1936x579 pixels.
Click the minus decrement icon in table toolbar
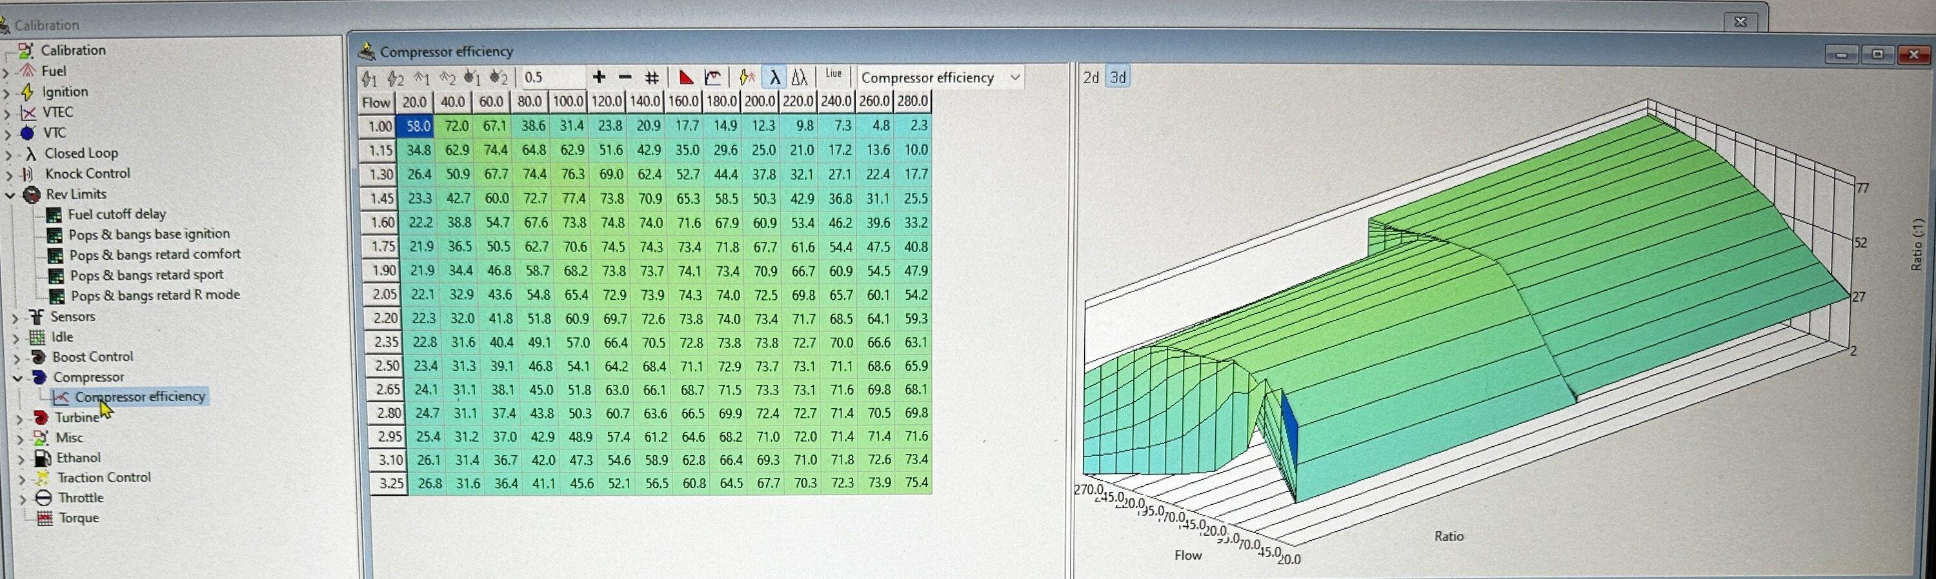point(625,77)
